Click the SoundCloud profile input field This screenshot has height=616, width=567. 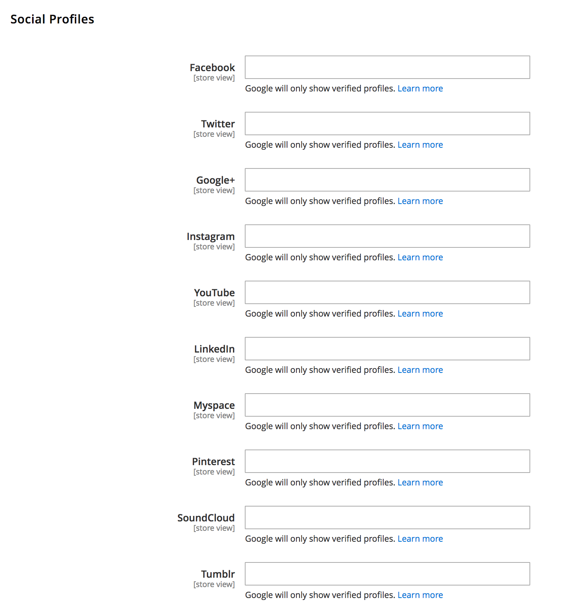388,518
